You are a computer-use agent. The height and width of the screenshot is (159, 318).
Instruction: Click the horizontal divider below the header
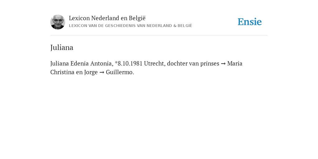pos(159,35)
